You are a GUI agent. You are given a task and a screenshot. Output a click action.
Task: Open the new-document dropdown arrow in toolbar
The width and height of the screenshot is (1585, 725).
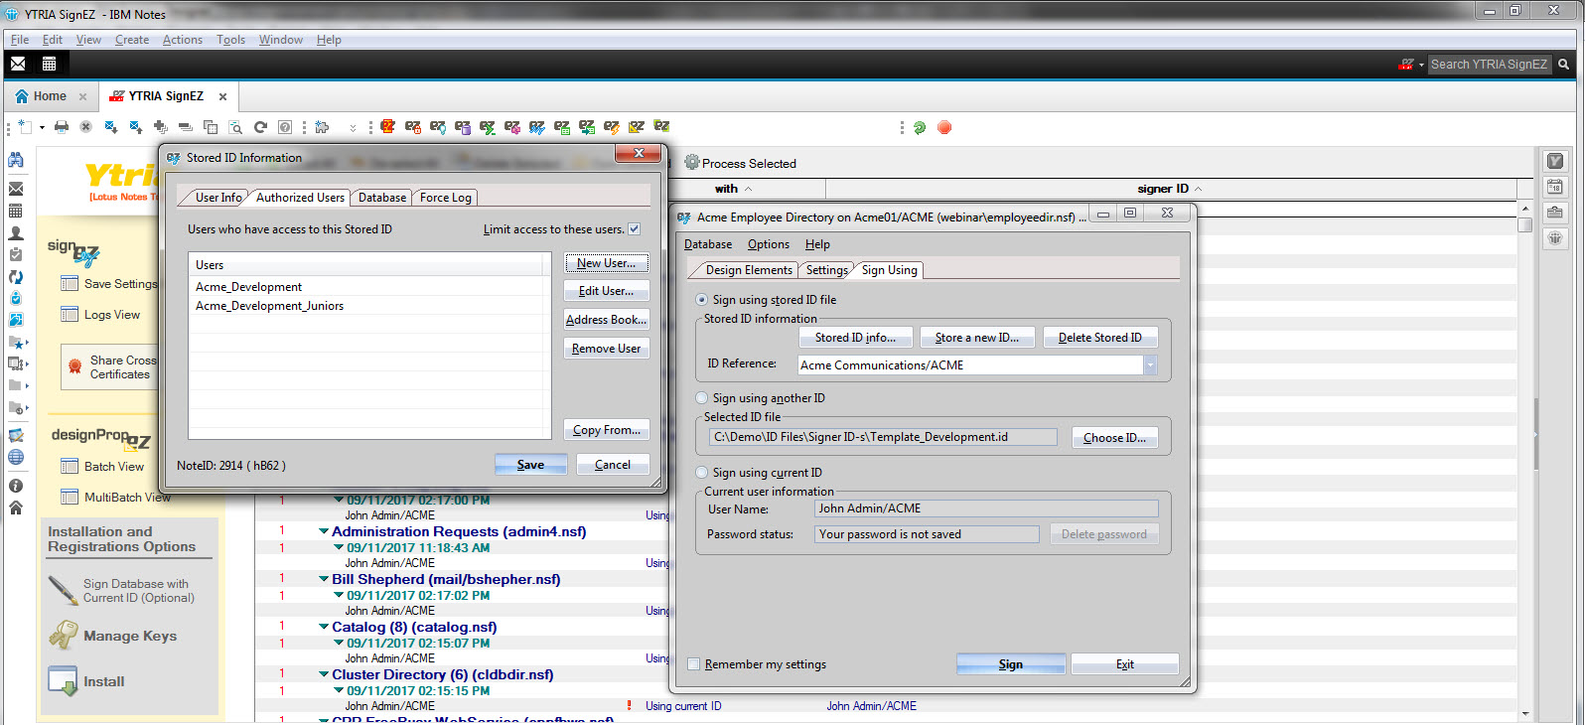(x=42, y=127)
